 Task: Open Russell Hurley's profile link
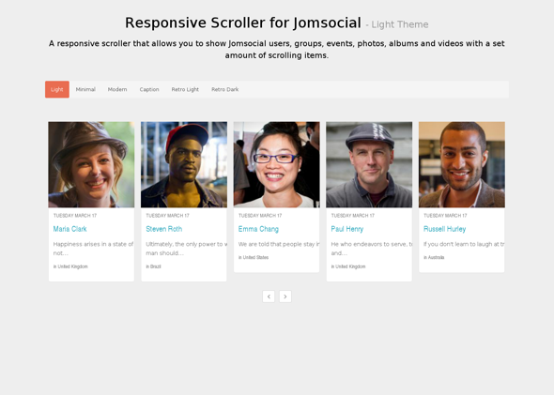click(x=444, y=229)
